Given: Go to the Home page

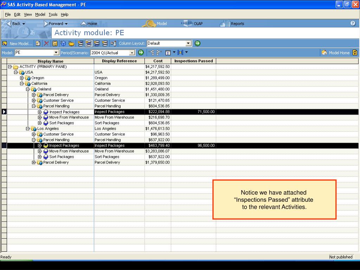Looking at the screenshot, I should tap(89, 24).
